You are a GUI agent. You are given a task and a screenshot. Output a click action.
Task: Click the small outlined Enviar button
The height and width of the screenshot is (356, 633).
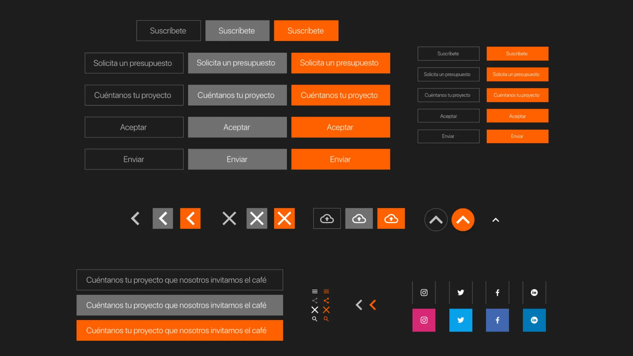point(448,136)
